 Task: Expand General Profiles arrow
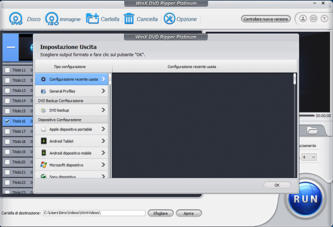pyautogui.click(x=103, y=91)
